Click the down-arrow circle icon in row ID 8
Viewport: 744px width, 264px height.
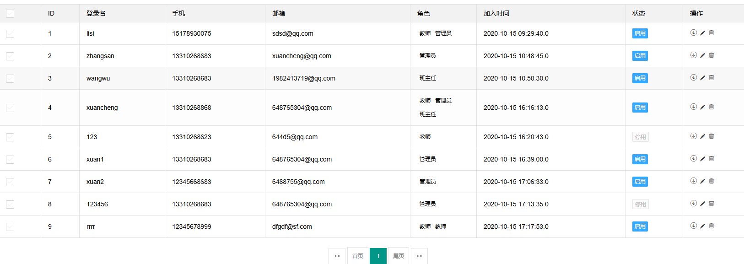click(694, 203)
